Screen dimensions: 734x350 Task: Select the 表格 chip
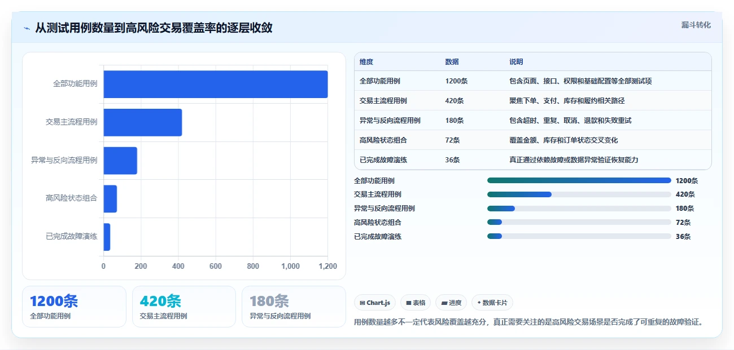tap(415, 303)
